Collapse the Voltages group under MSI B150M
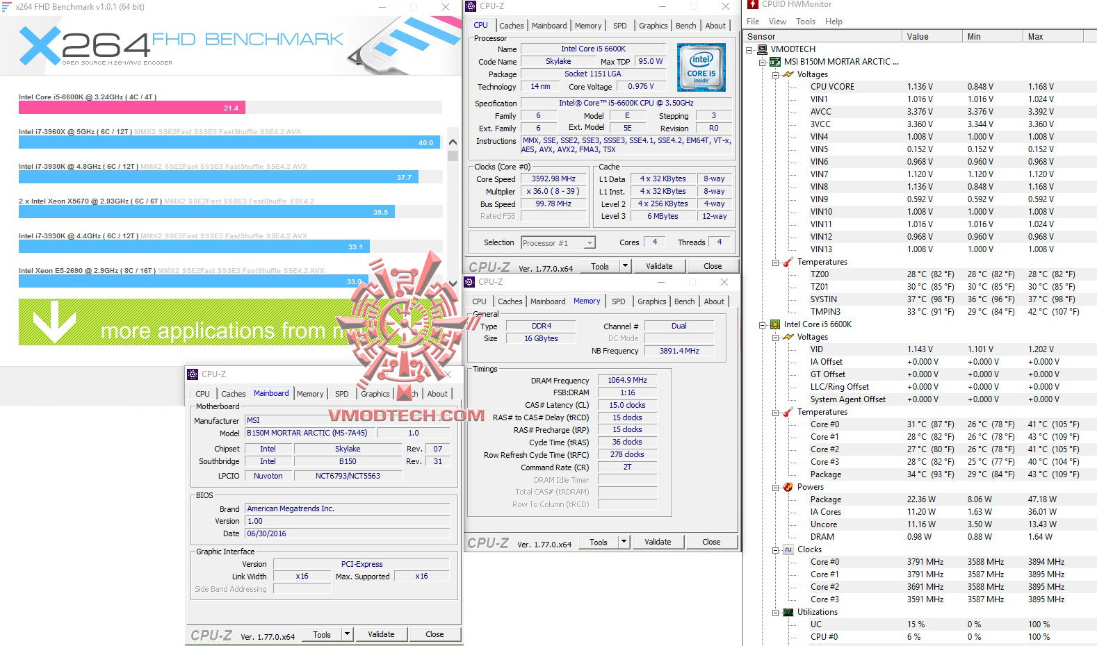 tap(776, 75)
